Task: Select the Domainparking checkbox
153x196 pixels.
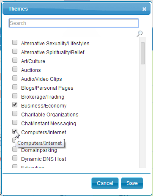Action: tap(15, 149)
